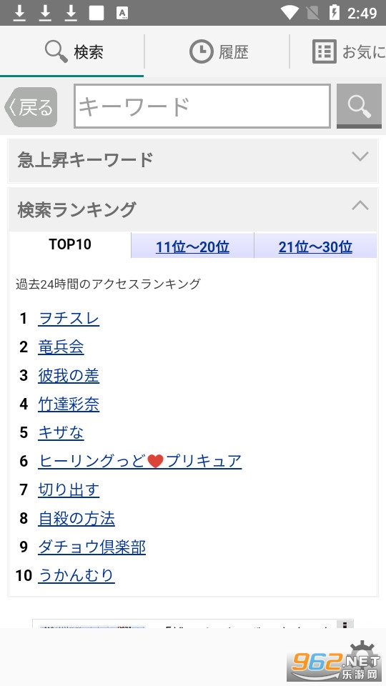This screenshot has width=386, height=686.
Task: Tap the keyboard 'A' notification icon in the status bar
Action: 122,13
